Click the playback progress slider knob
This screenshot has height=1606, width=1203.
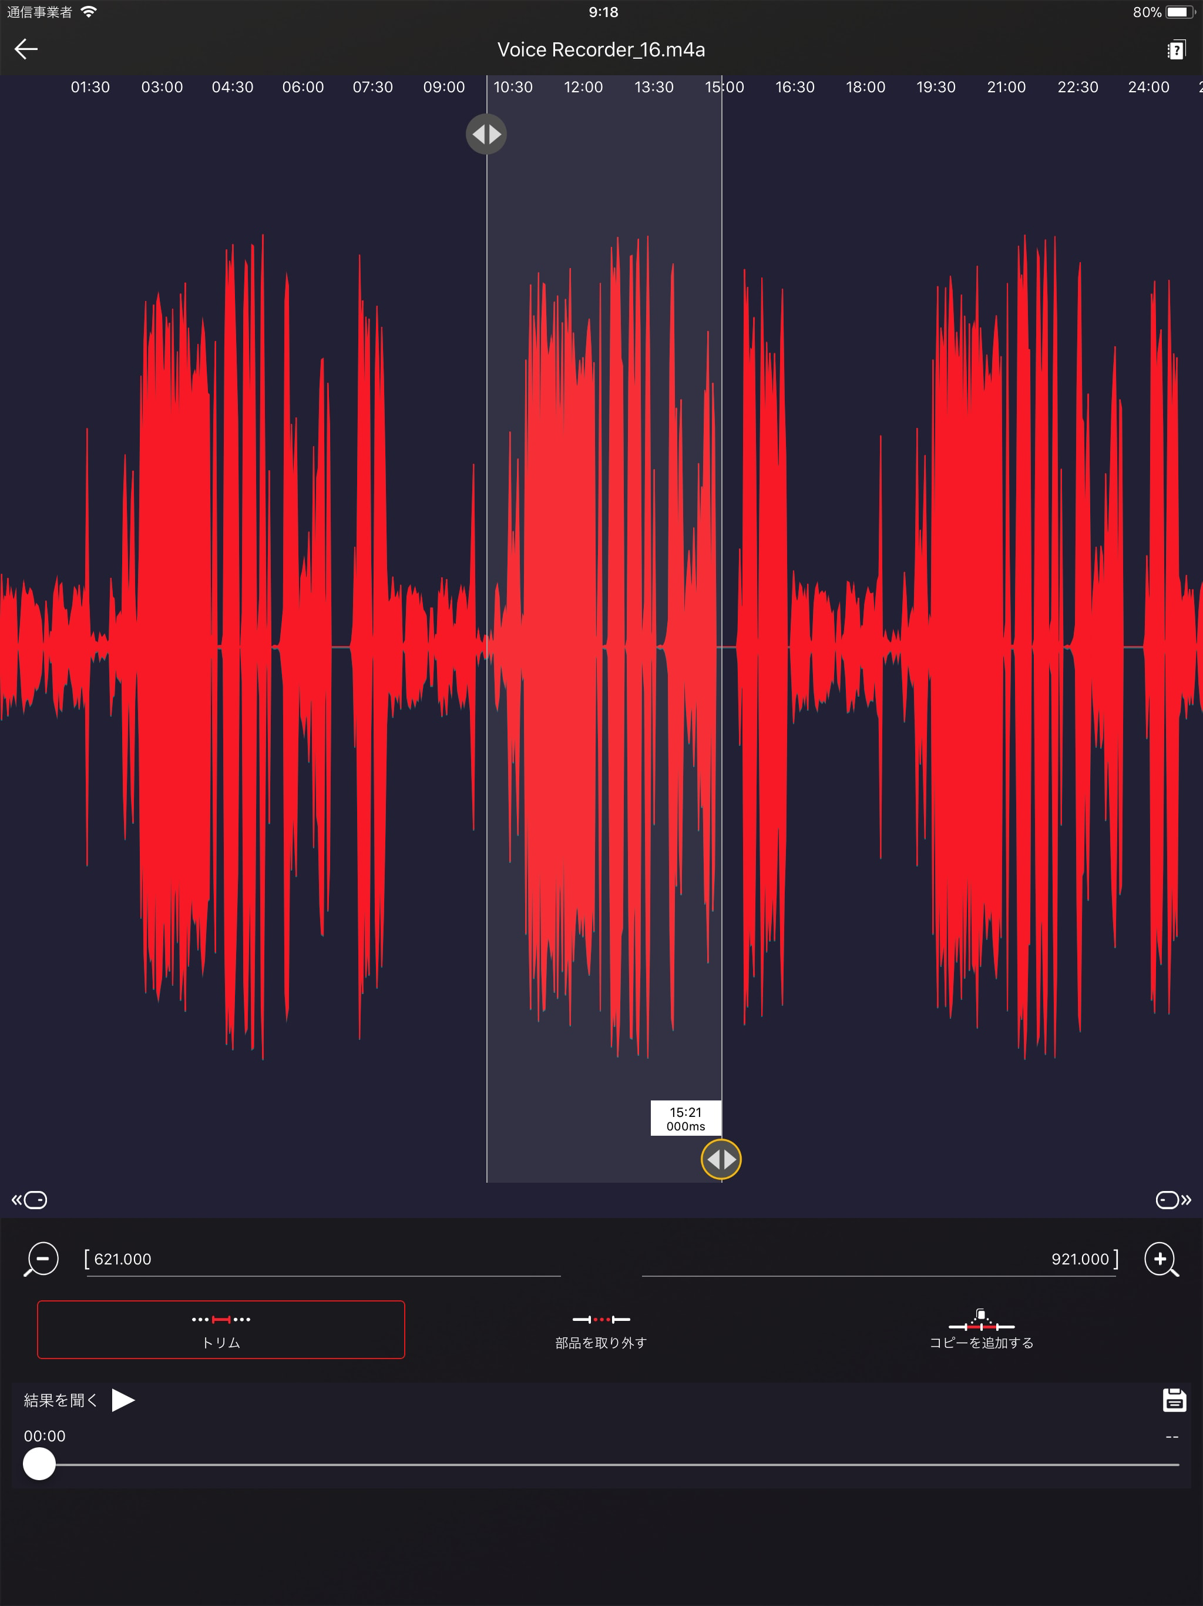pyautogui.click(x=39, y=1464)
